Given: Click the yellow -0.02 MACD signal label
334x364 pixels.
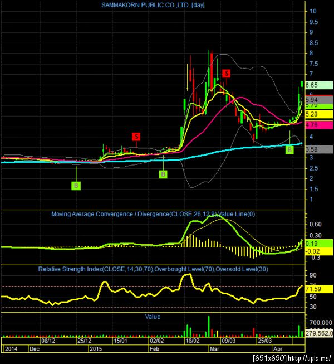Looking at the screenshot, I should coord(319,251).
